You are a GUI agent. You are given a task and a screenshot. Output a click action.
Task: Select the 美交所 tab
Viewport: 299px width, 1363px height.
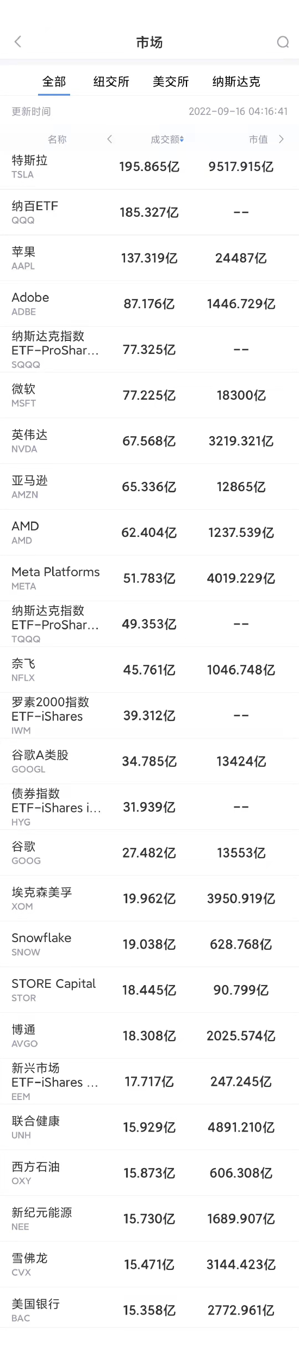tap(171, 82)
